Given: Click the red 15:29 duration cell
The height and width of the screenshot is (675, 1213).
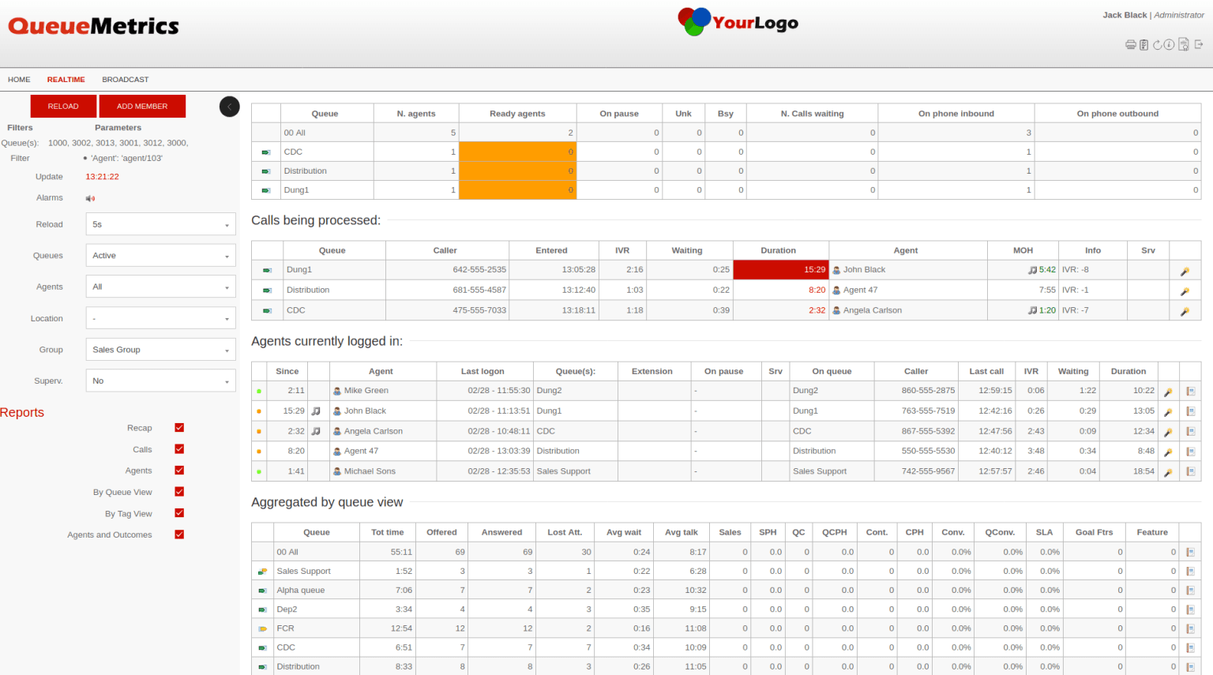Looking at the screenshot, I should coord(781,270).
